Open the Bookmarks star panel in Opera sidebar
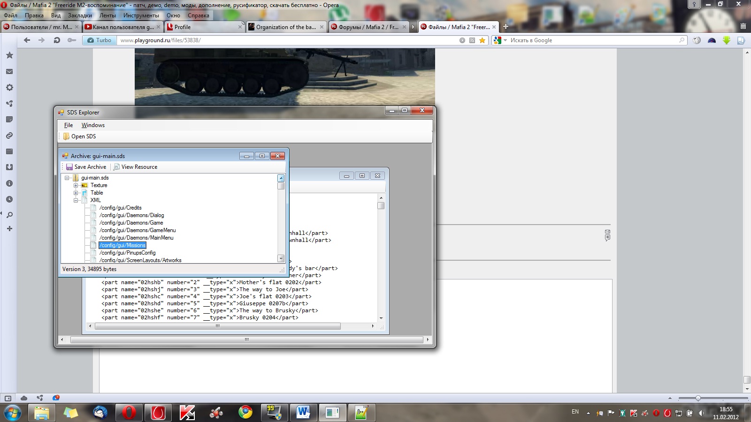751x422 pixels. point(9,55)
